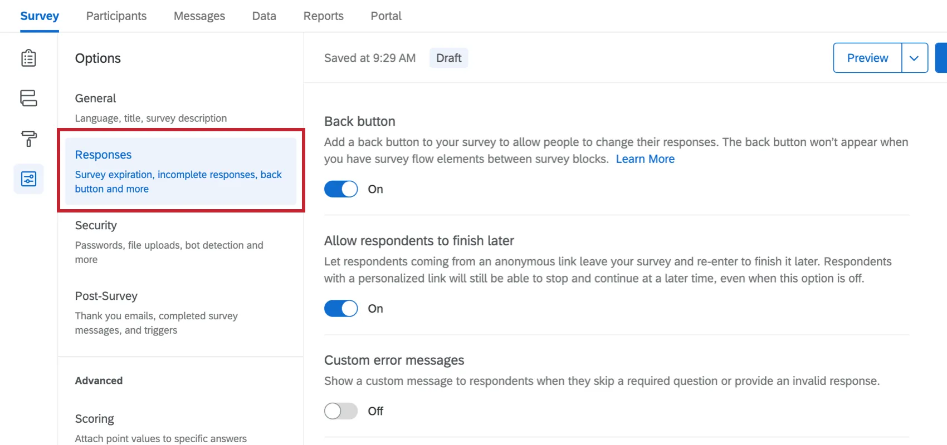Expand the Preview dropdown arrow
Image resolution: width=947 pixels, height=445 pixels.
point(914,58)
